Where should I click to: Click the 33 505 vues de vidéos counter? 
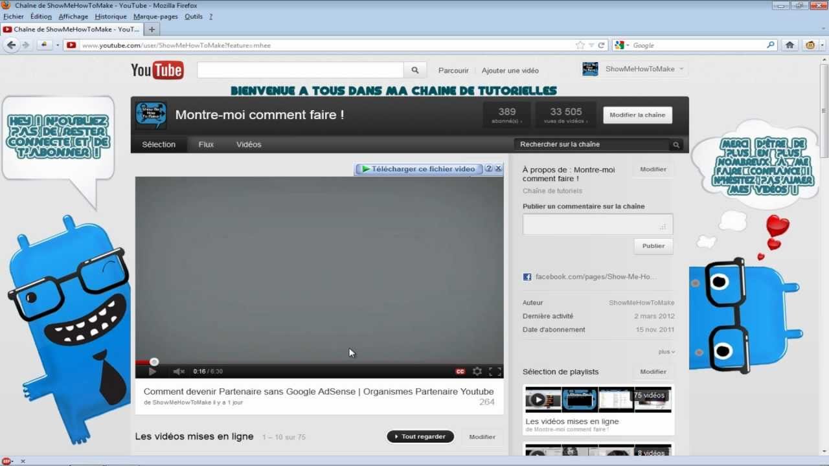coord(566,115)
